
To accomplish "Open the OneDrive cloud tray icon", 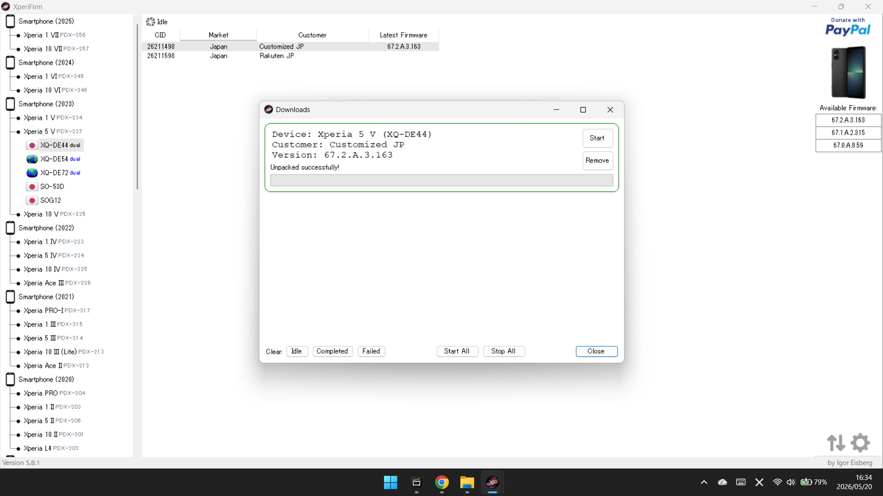I will pos(722,482).
